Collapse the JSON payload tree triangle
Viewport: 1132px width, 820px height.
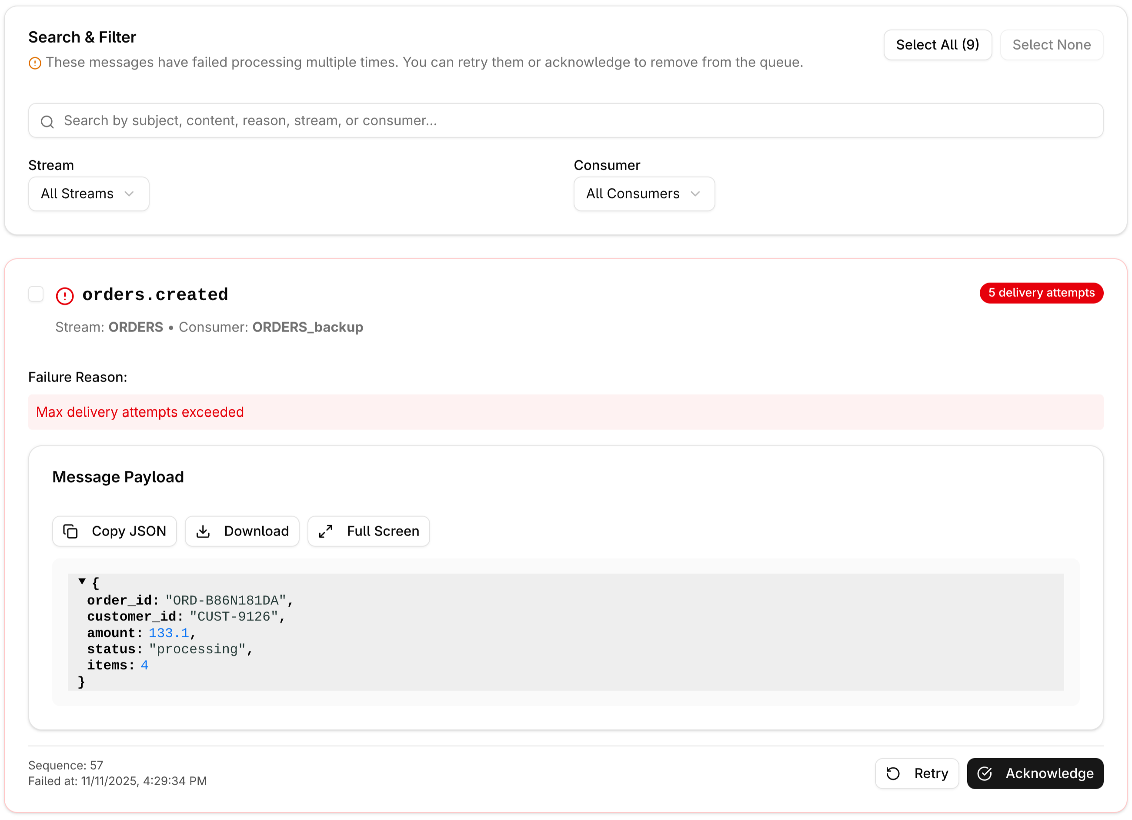(x=82, y=581)
